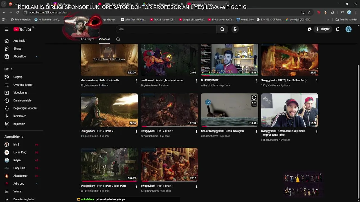Open League of Legends bookmark
This screenshot has height=202, width=360.
coord(191,20)
